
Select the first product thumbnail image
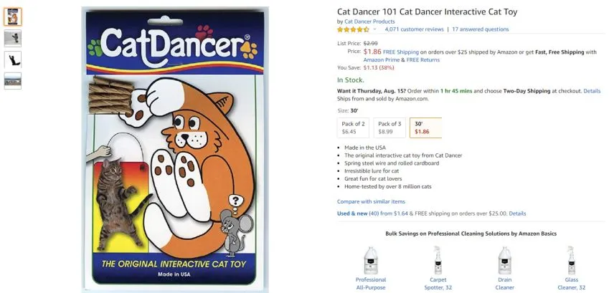pyautogui.click(x=13, y=17)
